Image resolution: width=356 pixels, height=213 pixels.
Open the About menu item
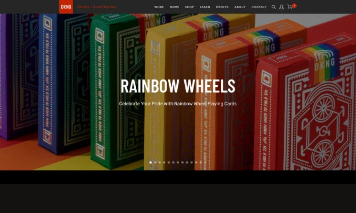click(x=240, y=7)
